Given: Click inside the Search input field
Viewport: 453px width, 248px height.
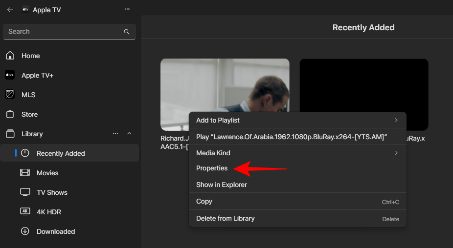Looking at the screenshot, I should (x=64, y=32).
